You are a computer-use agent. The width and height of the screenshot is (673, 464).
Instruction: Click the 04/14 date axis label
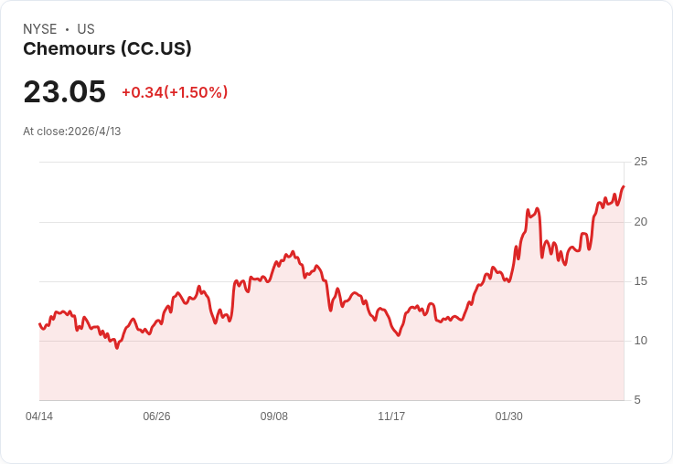point(39,417)
